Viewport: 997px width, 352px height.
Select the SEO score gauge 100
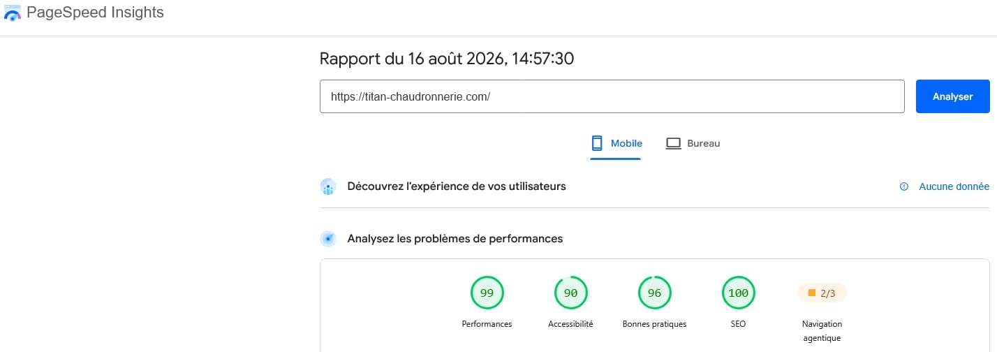pos(738,293)
